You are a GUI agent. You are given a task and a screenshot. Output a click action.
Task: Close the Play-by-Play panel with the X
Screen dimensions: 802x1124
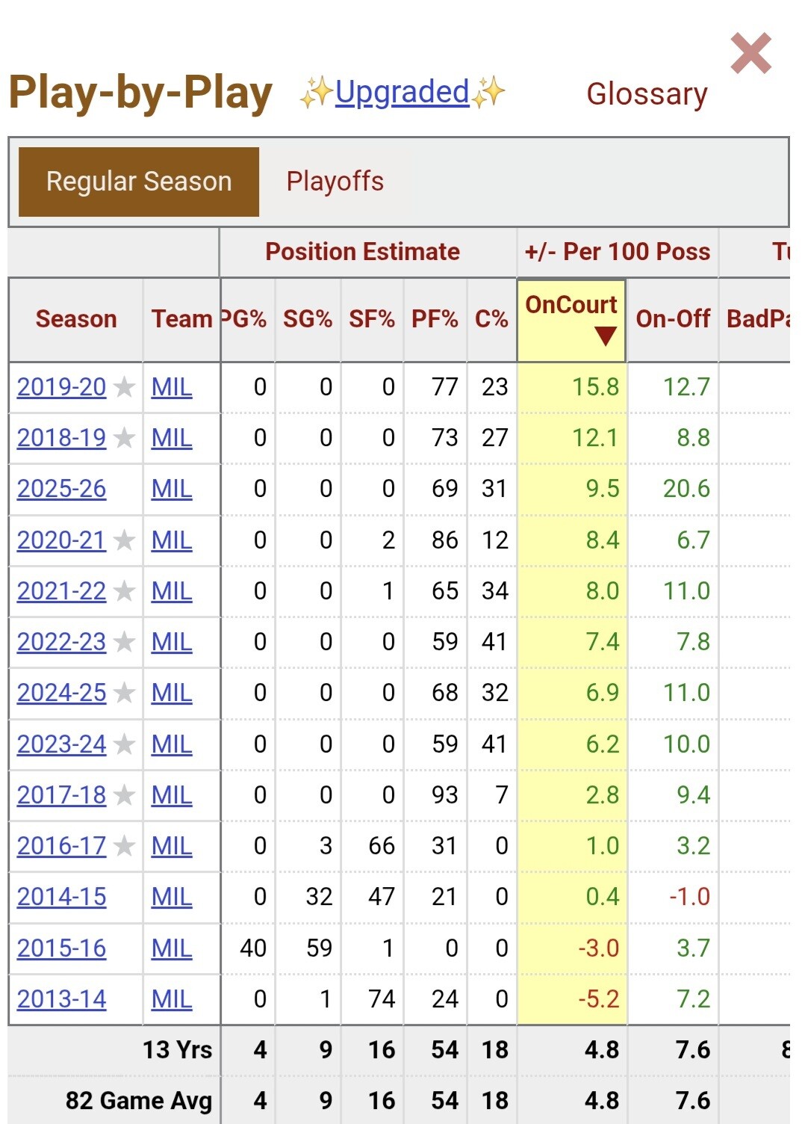750,54
